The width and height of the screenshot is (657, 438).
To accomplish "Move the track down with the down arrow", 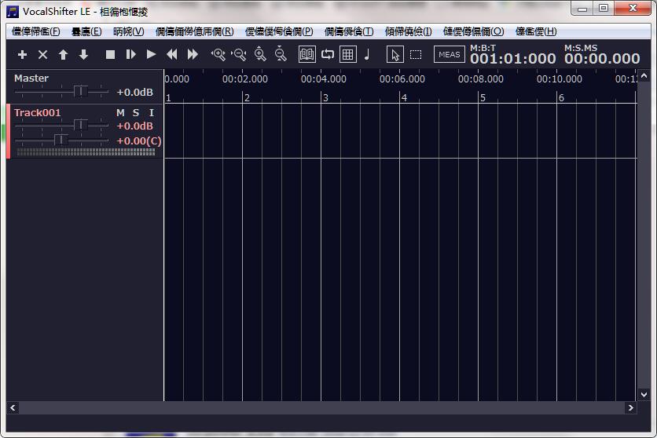I will click(83, 55).
